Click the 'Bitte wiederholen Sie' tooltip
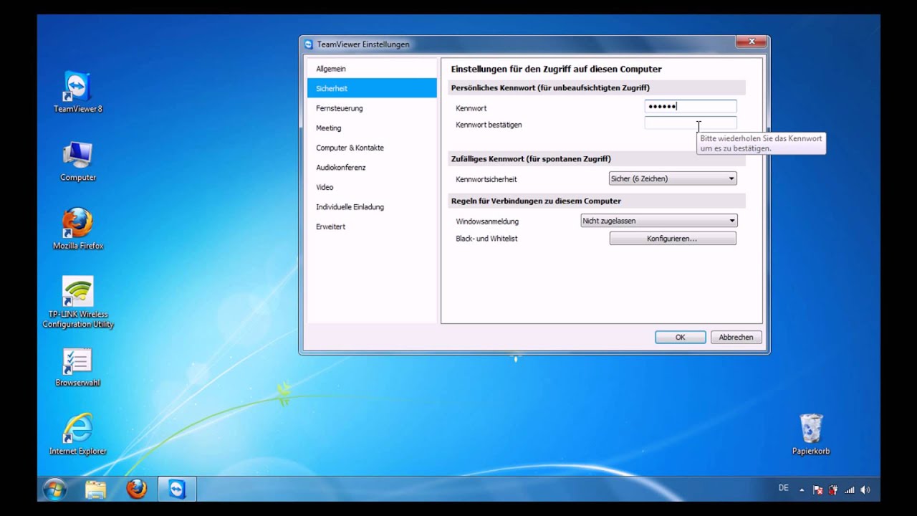The width and height of the screenshot is (917, 516). (761, 143)
